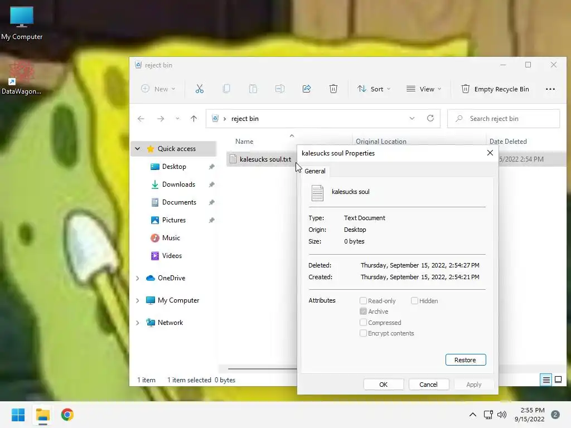Refresh the reject bin folder view
The image size is (571, 428).
(430, 118)
